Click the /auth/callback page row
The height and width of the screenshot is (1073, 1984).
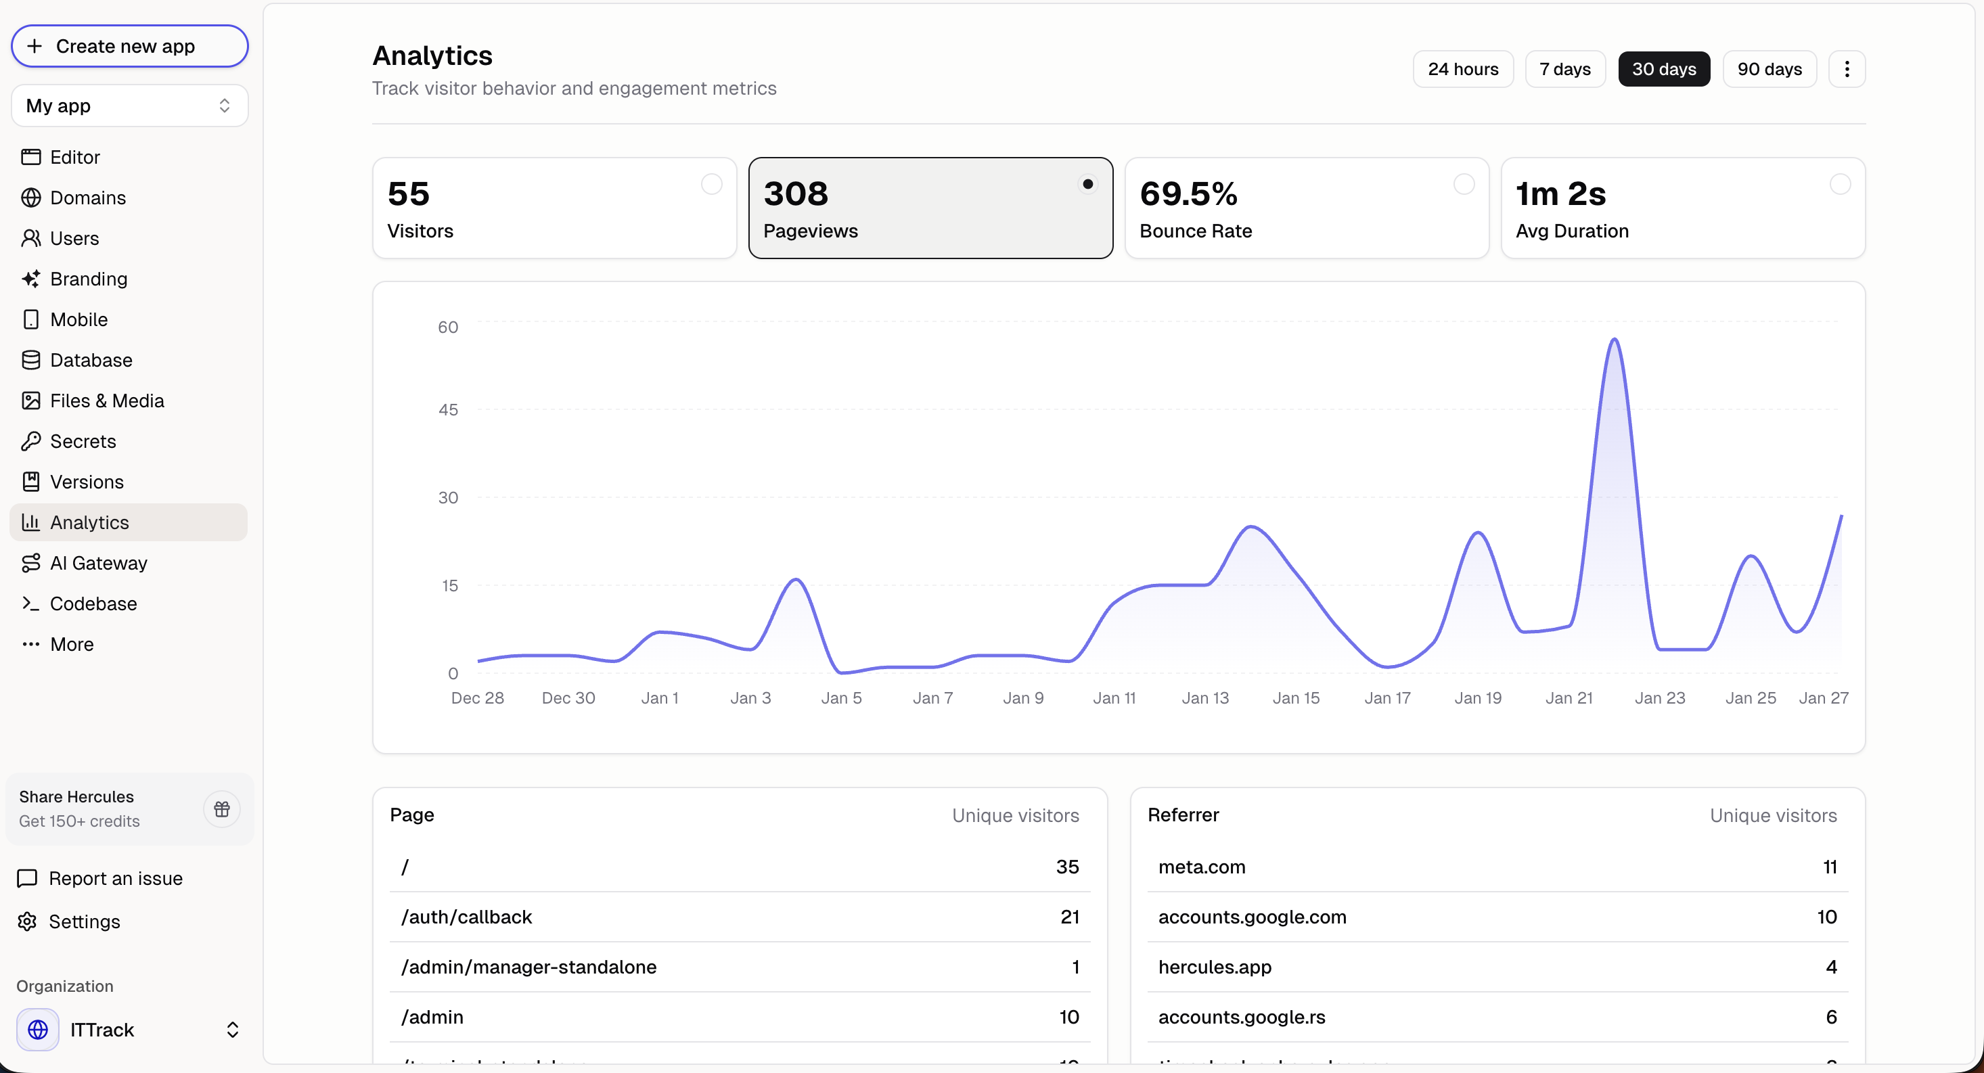740,917
